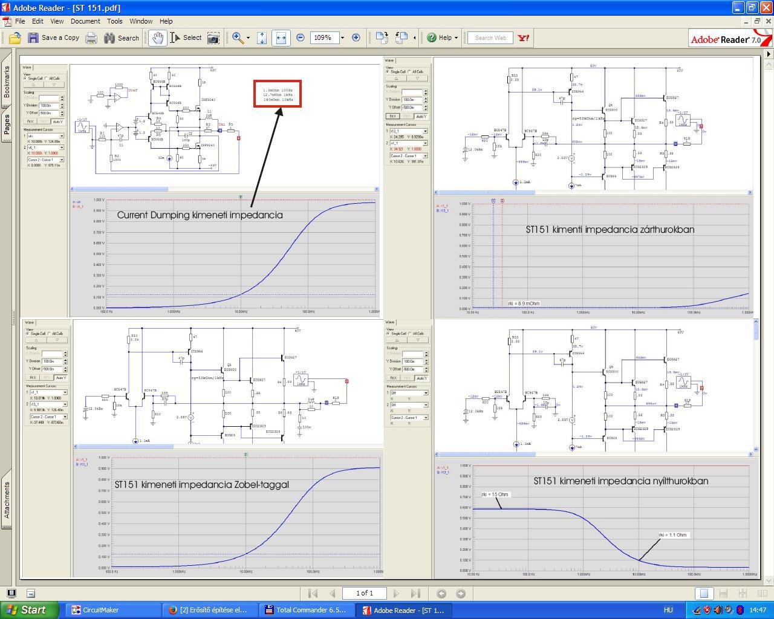
Task: Open Search with the binoculars icon
Action: pyautogui.click(x=109, y=38)
